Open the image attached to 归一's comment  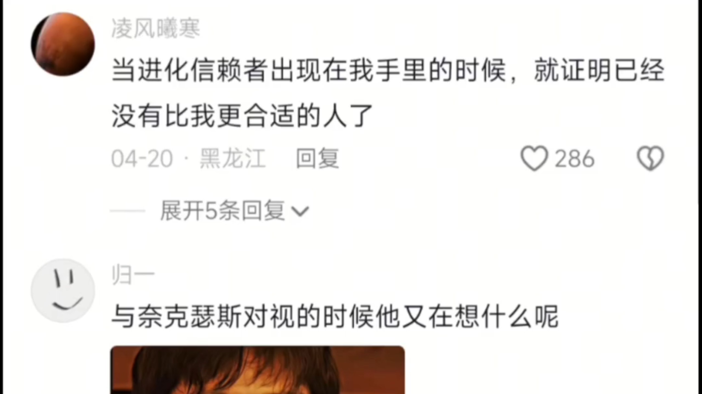pyautogui.click(x=257, y=370)
